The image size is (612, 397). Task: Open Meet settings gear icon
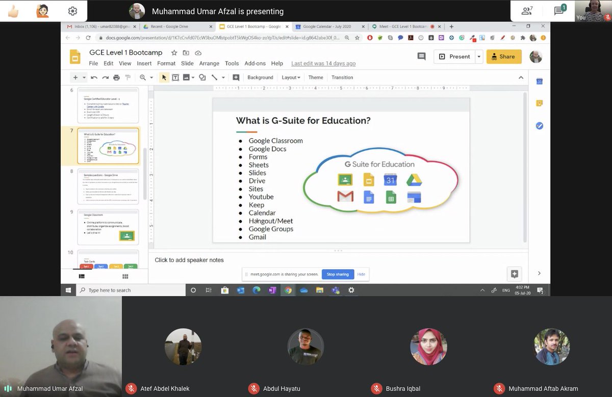point(72,11)
